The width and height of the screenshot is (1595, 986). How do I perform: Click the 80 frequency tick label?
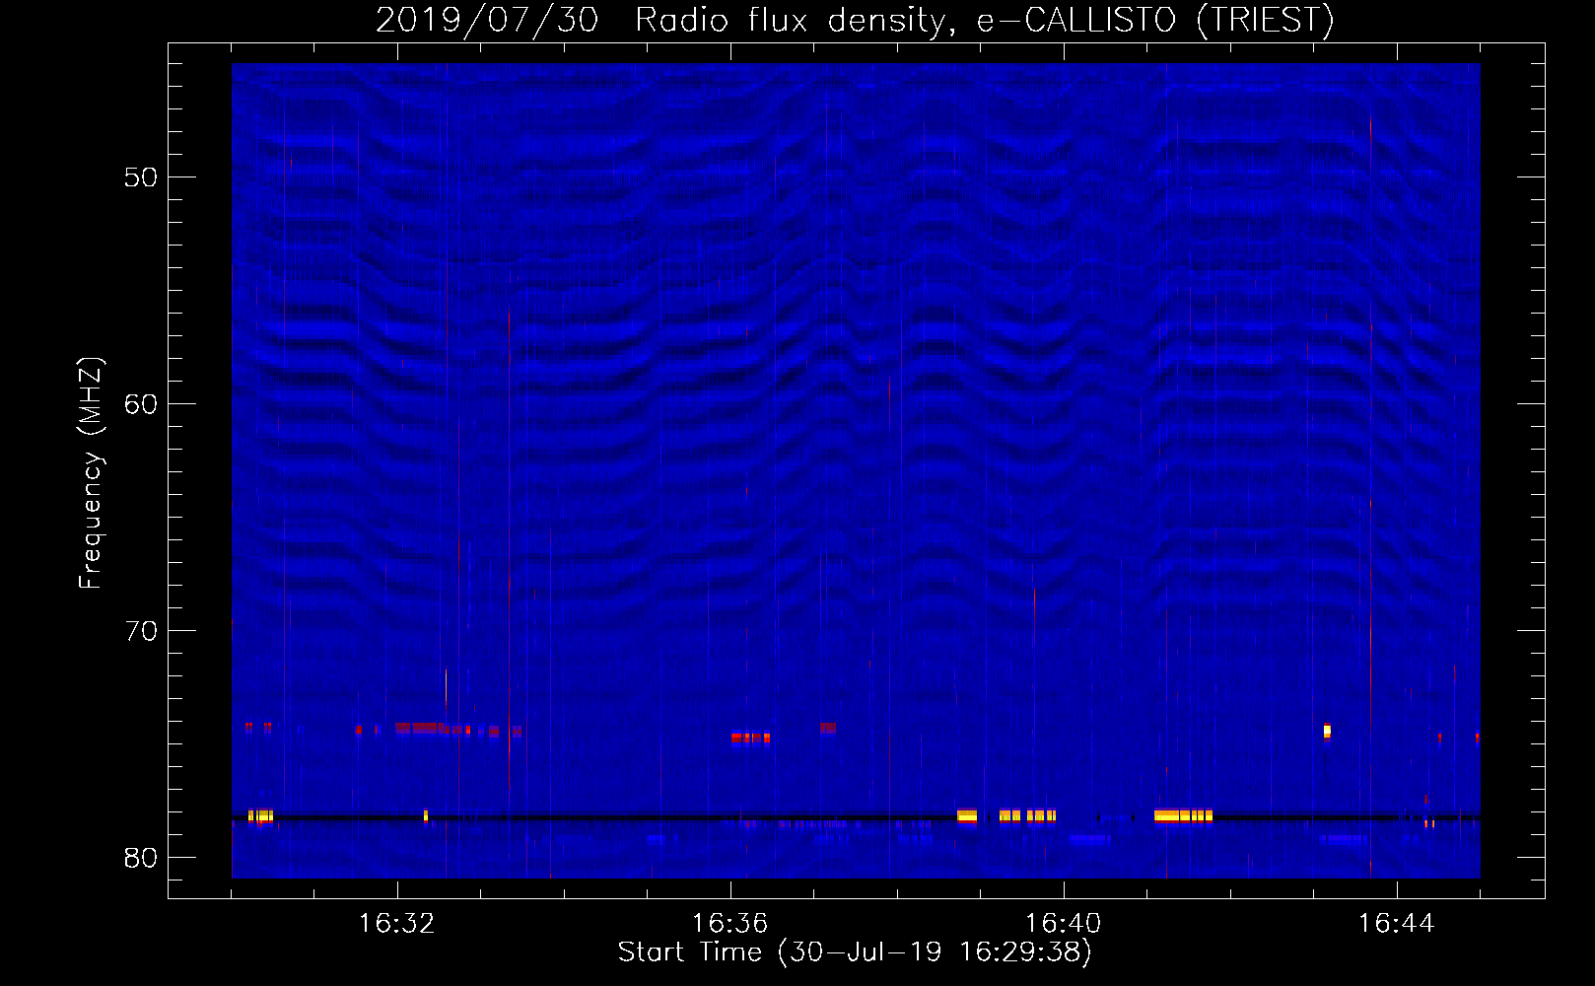(141, 858)
